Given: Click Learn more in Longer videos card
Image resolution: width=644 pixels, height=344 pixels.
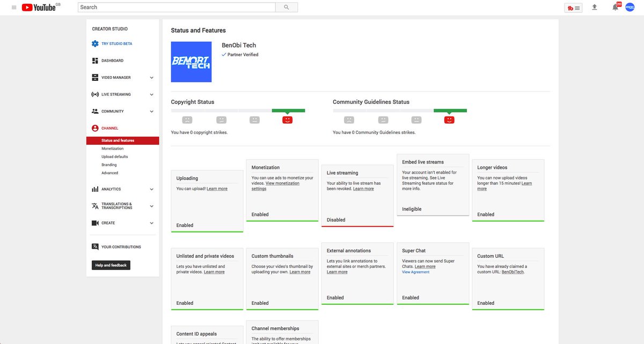Looking at the screenshot, I should pyautogui.click(x=504, y=186).
